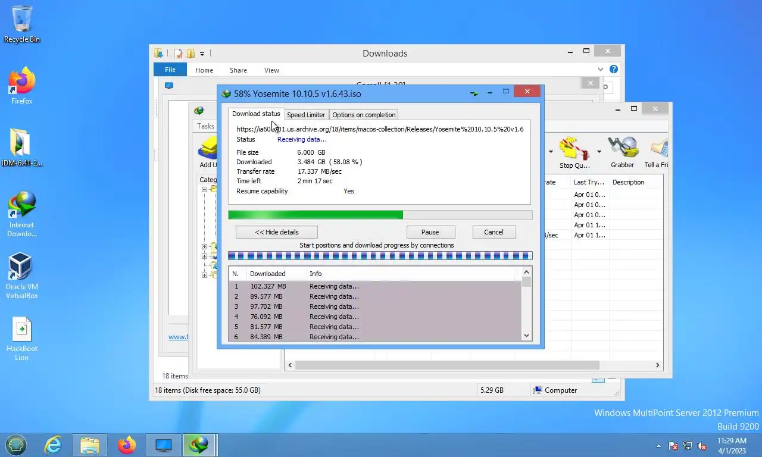Screen dimensions: 762x457
Task: Click the overall green download progress bar
Action: click(x=380, y=215)
